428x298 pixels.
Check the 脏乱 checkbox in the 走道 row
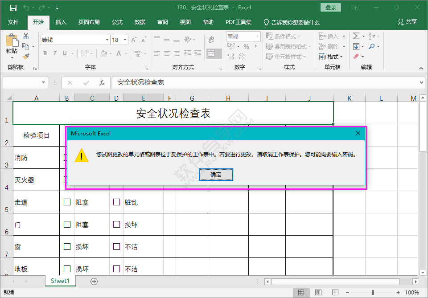tap(117, 201)
